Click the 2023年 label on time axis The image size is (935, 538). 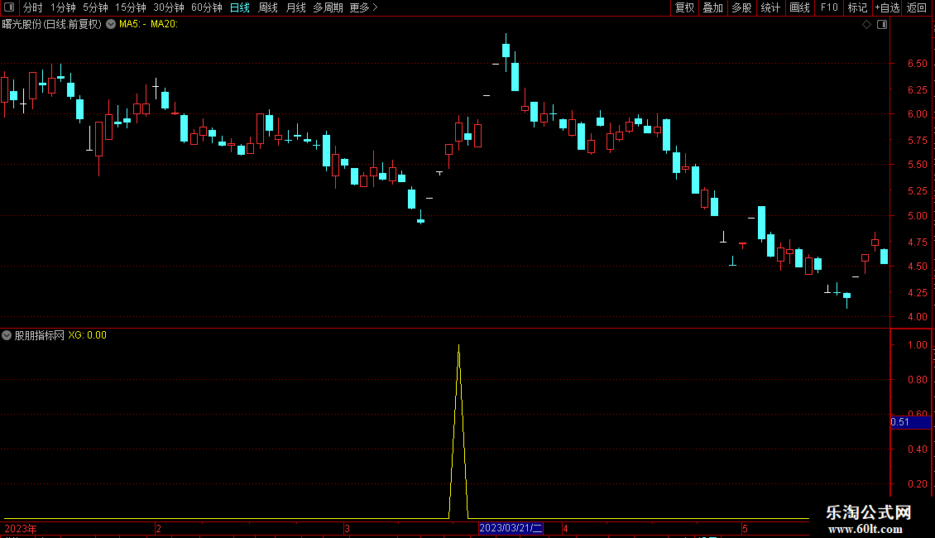click(21, 528)
